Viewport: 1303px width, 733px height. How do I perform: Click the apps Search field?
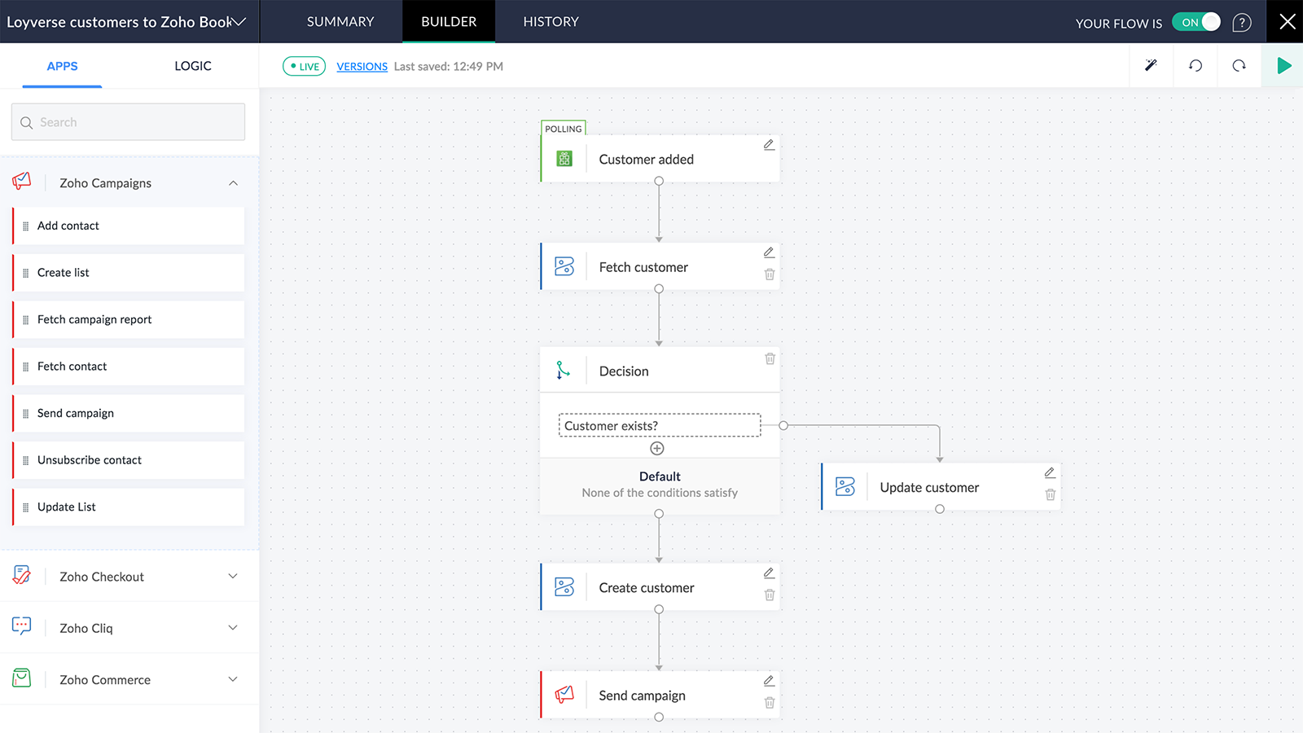(x=128, y=122)
